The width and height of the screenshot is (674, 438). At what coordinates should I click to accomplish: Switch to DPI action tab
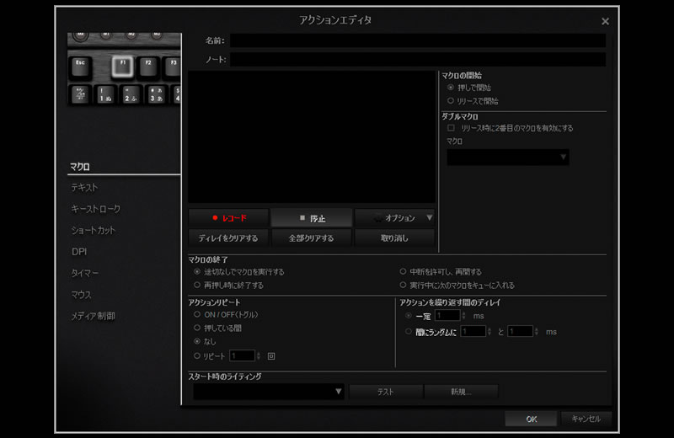(79, 252)
